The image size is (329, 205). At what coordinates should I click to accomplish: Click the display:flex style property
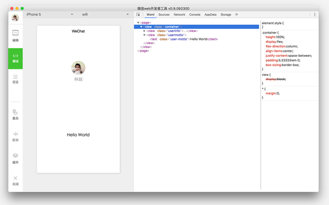(x=274, y=42)
